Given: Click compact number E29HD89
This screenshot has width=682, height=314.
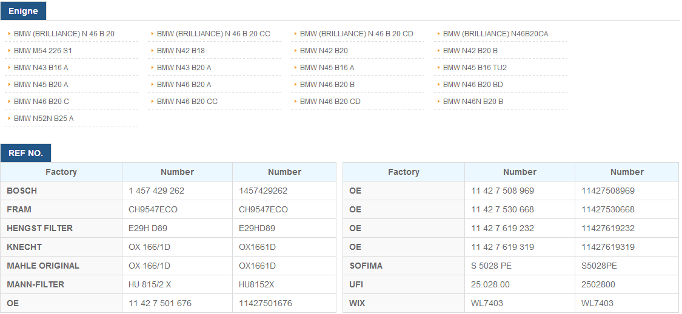Looking at the screenshot, I should click(x=256, y=228).
